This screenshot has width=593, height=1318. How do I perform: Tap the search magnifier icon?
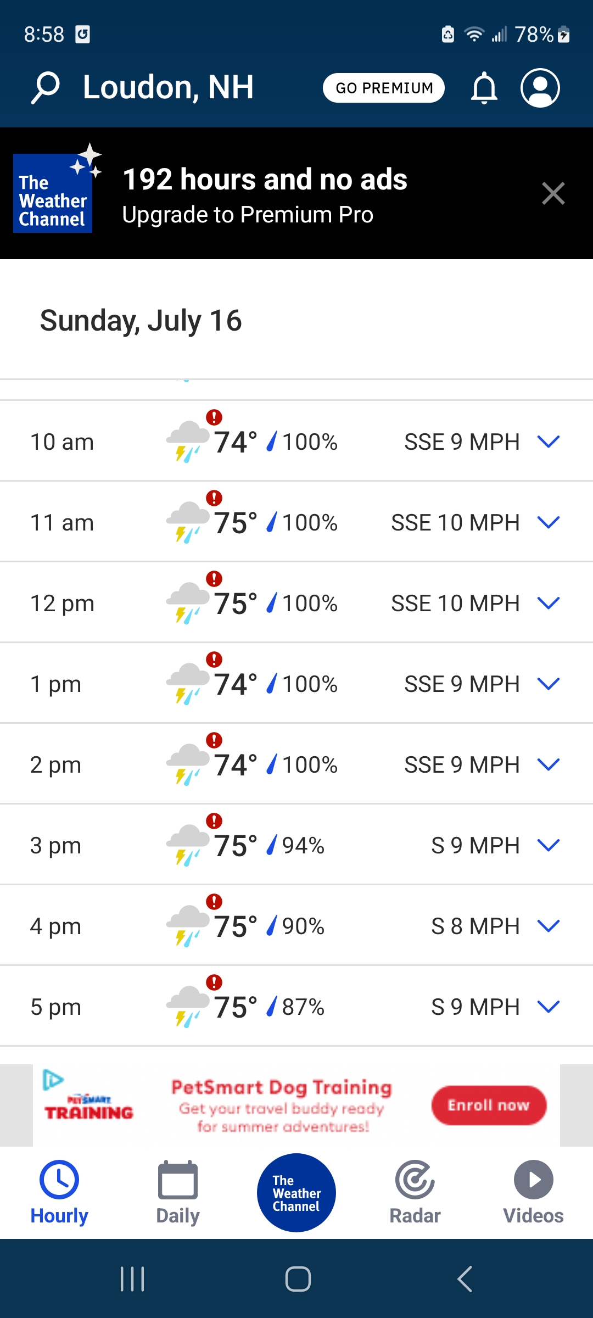(x=46, y=88)
